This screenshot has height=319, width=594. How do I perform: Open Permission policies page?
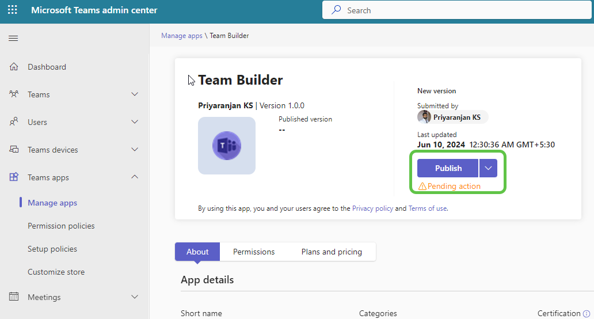[61, 226]
